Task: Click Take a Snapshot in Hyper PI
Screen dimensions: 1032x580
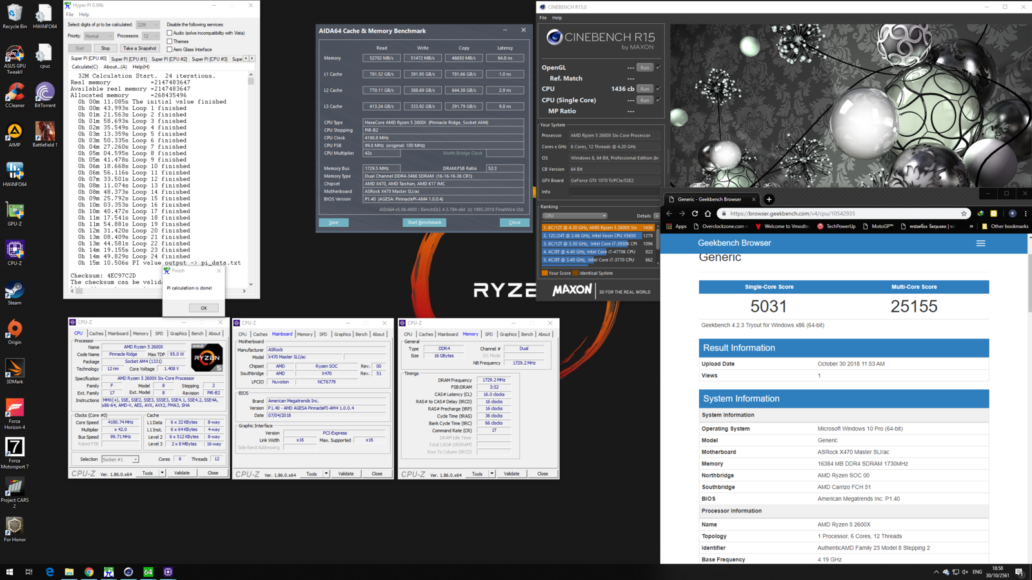Action: (x=139, y=48)
